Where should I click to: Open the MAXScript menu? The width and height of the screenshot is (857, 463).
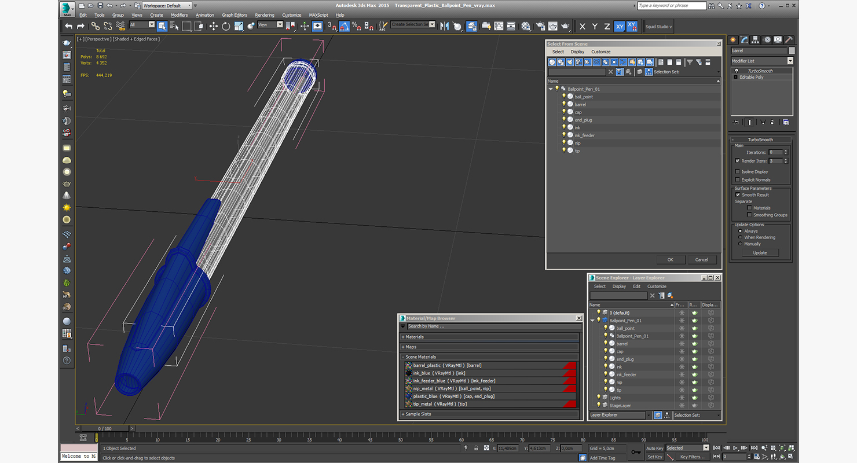point(318,15)
